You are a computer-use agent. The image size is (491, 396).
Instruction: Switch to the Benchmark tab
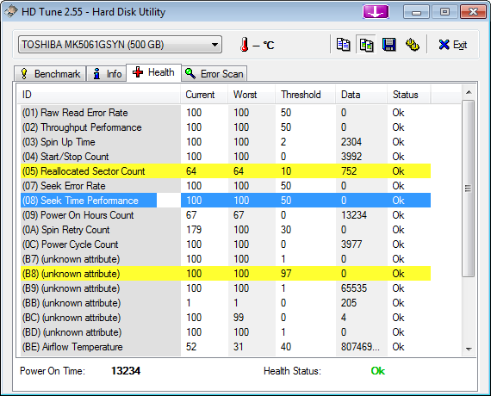coord(50,74)
